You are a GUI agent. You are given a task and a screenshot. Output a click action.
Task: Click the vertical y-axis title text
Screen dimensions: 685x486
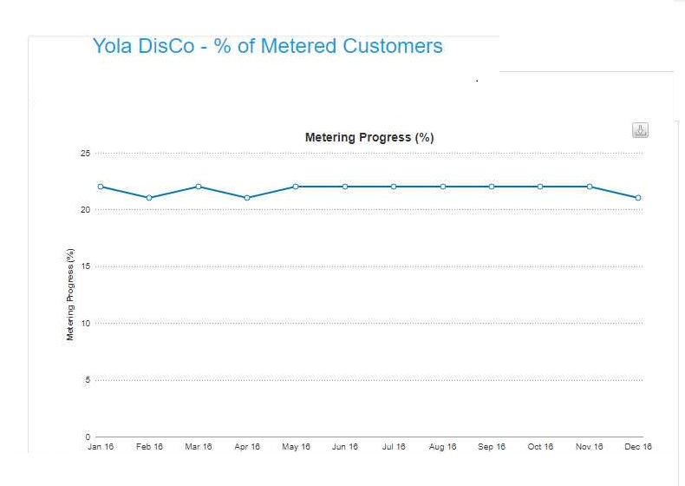[70, 294]
